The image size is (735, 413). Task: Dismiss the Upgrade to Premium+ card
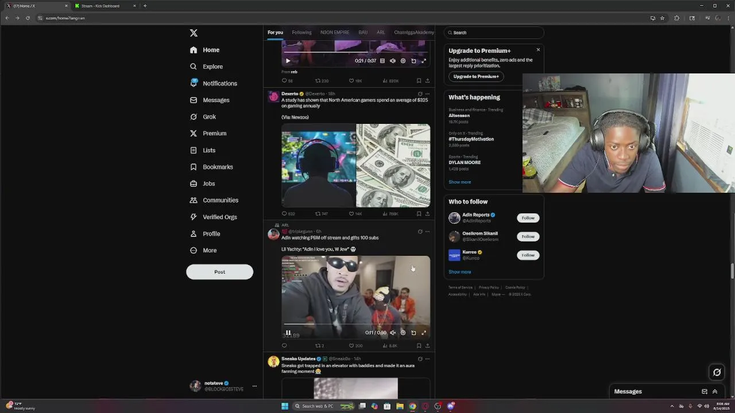[x=538, y=50]
